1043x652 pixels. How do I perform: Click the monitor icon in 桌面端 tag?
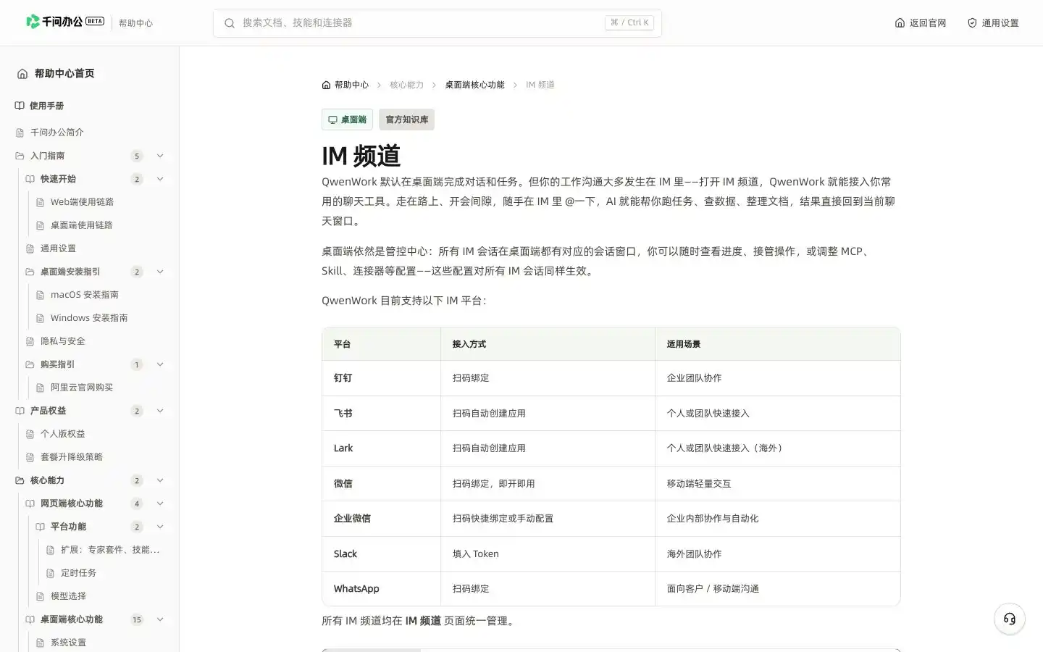point(332,120)
